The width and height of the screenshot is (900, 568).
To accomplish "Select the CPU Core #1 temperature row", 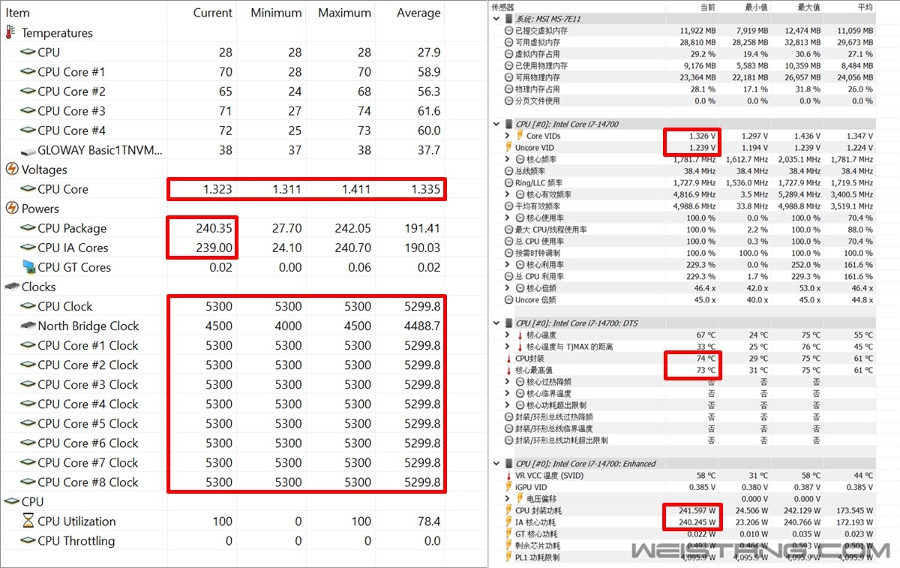I will tap(223, 72).
